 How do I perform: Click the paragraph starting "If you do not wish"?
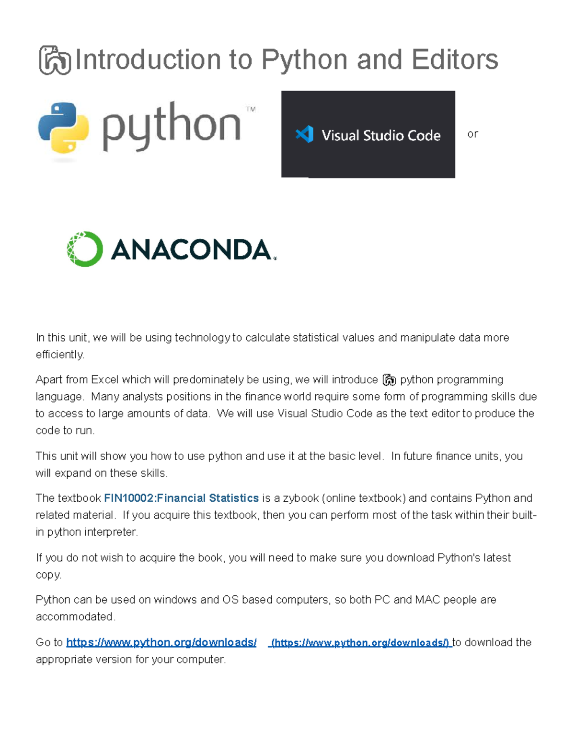[x=273, y=566]
